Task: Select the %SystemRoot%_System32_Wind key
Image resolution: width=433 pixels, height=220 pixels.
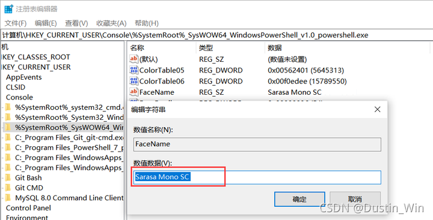Action: tap(69, 117)
